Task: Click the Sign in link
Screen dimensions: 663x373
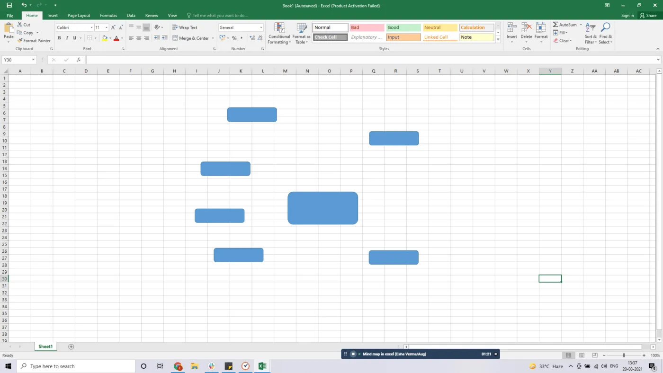Action: click(x=627, y=15)
